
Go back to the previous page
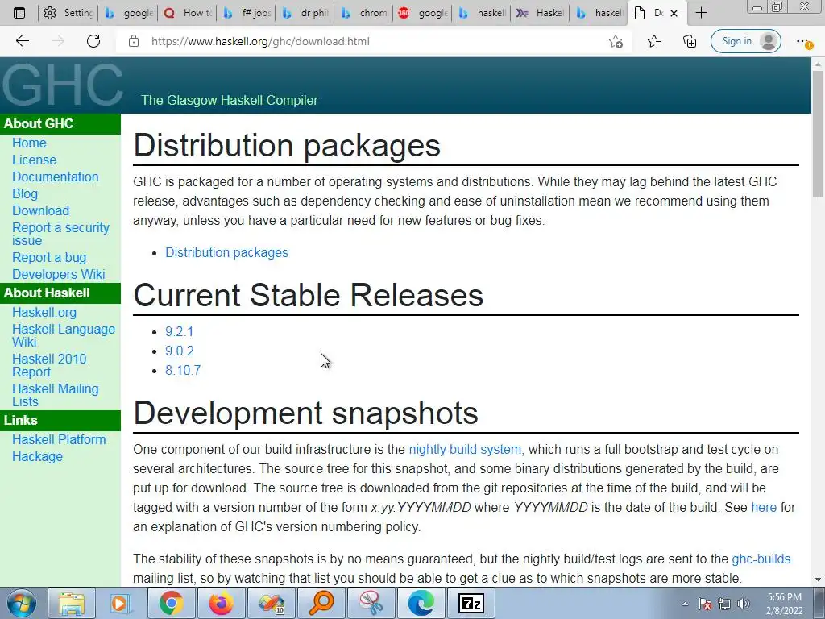22,41
